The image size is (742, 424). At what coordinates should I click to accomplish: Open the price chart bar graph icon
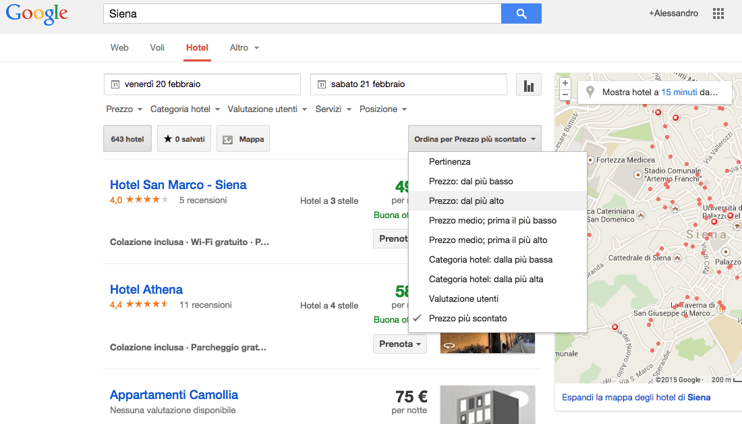point(529,85)
